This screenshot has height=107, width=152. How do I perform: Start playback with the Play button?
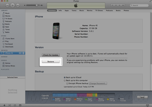13,5
